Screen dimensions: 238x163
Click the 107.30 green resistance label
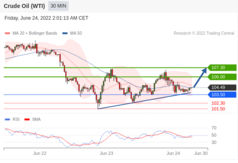point(222,68)
